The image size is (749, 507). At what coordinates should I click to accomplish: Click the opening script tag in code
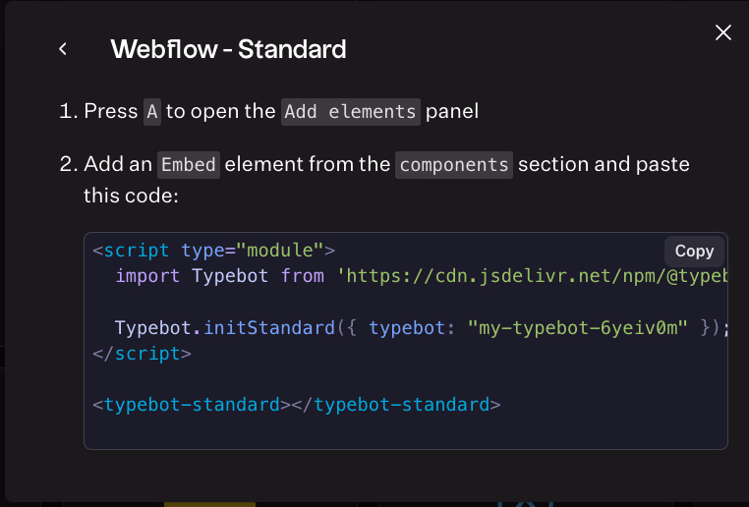pyautogui.click(x=131, y=250)
